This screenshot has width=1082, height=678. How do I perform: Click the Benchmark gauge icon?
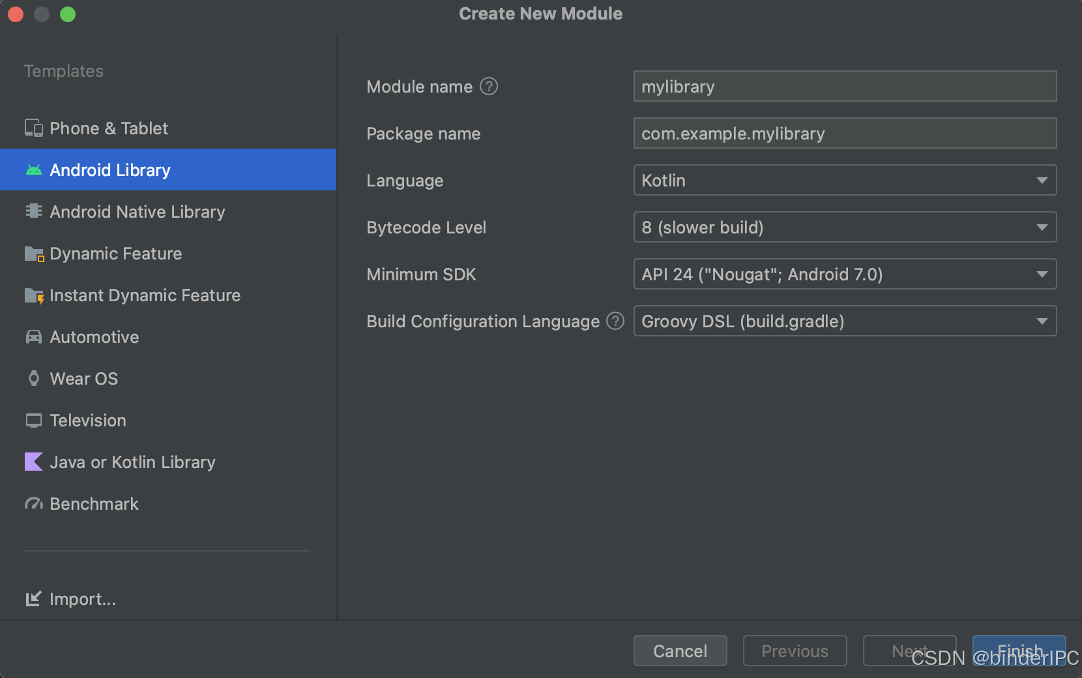(34, 503)
